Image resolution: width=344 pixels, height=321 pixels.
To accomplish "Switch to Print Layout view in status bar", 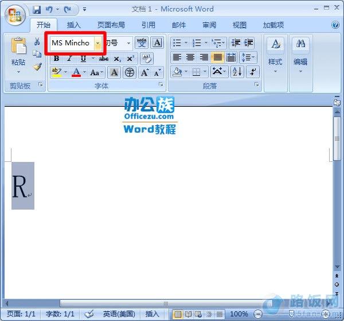I will [178, 314].
